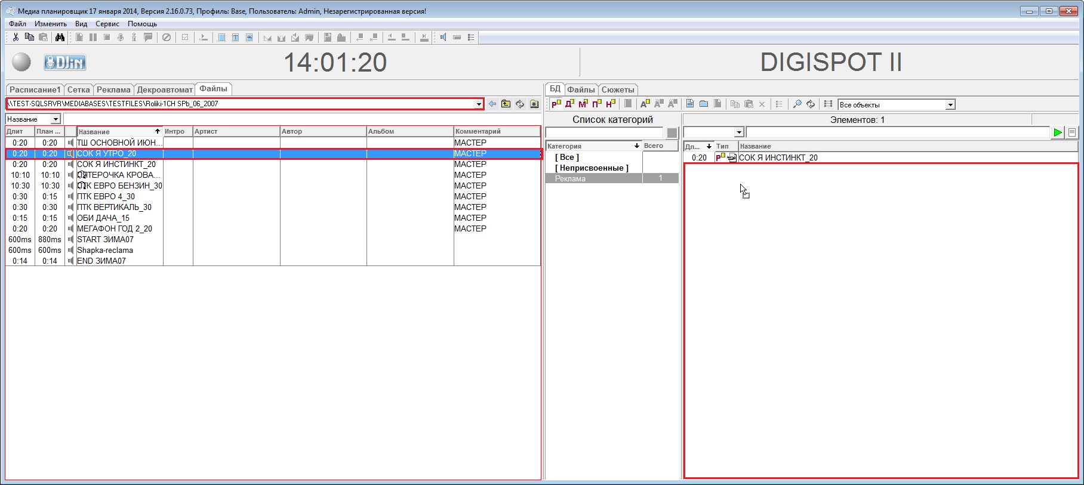Click the prohibition circle icon in toolbar
This screenshot has width=1084, height=485.
167,37
